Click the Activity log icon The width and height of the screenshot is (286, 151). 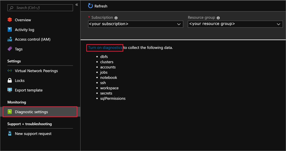pos(10,30)
